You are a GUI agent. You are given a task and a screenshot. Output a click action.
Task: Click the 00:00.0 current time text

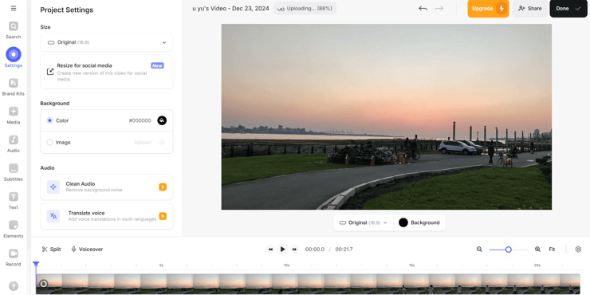tap(315, 249)
